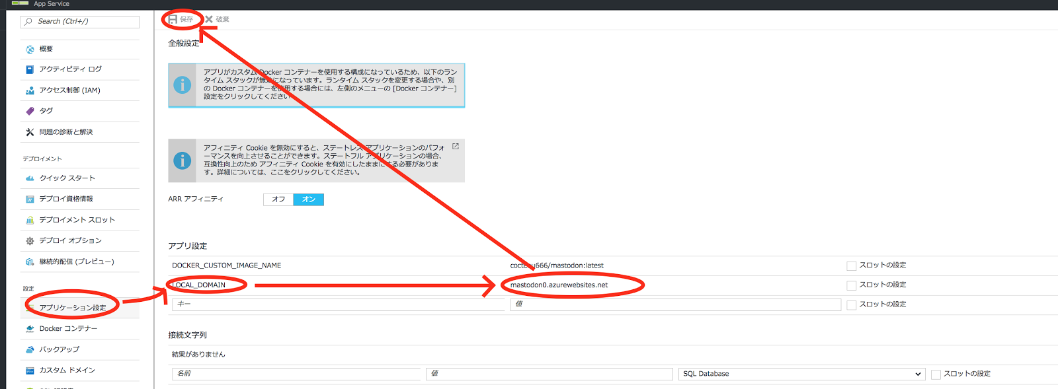Click the カスタム ドメイン icon
This screenshot has width=1058, height=389.
click(30, 371)
